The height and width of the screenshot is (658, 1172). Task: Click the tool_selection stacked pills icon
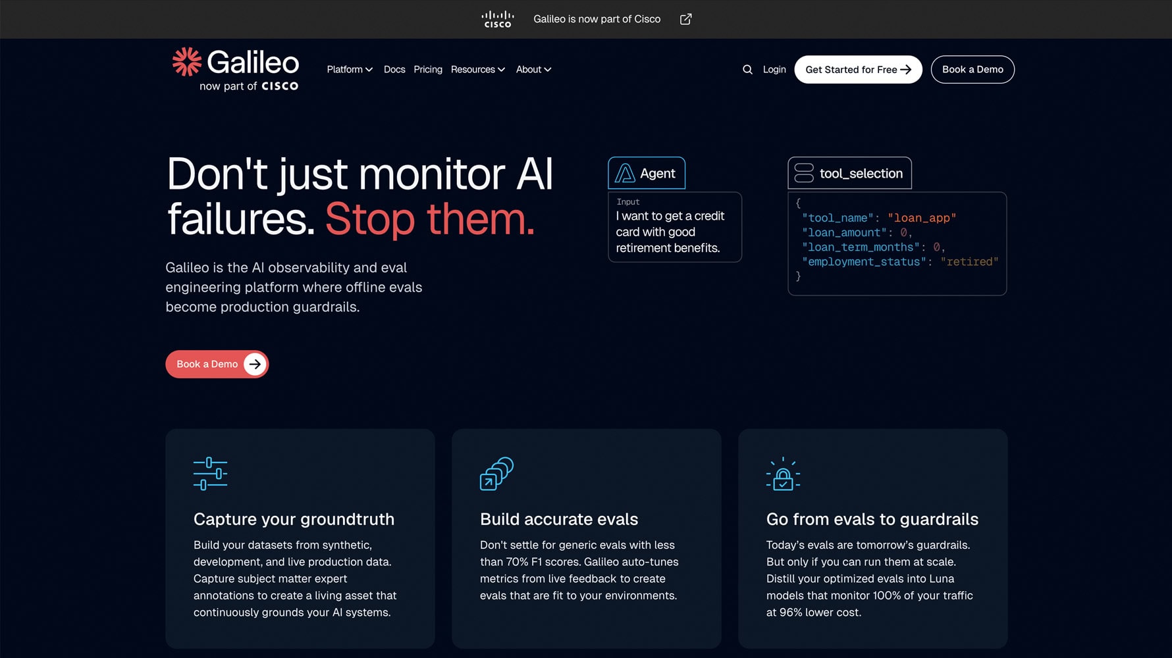pyautogui.click(x=804, y=173)
